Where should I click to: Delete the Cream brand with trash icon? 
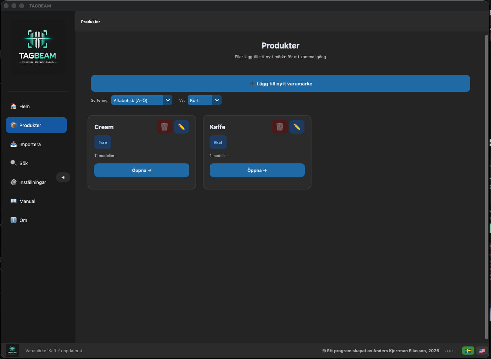[165, 127]
